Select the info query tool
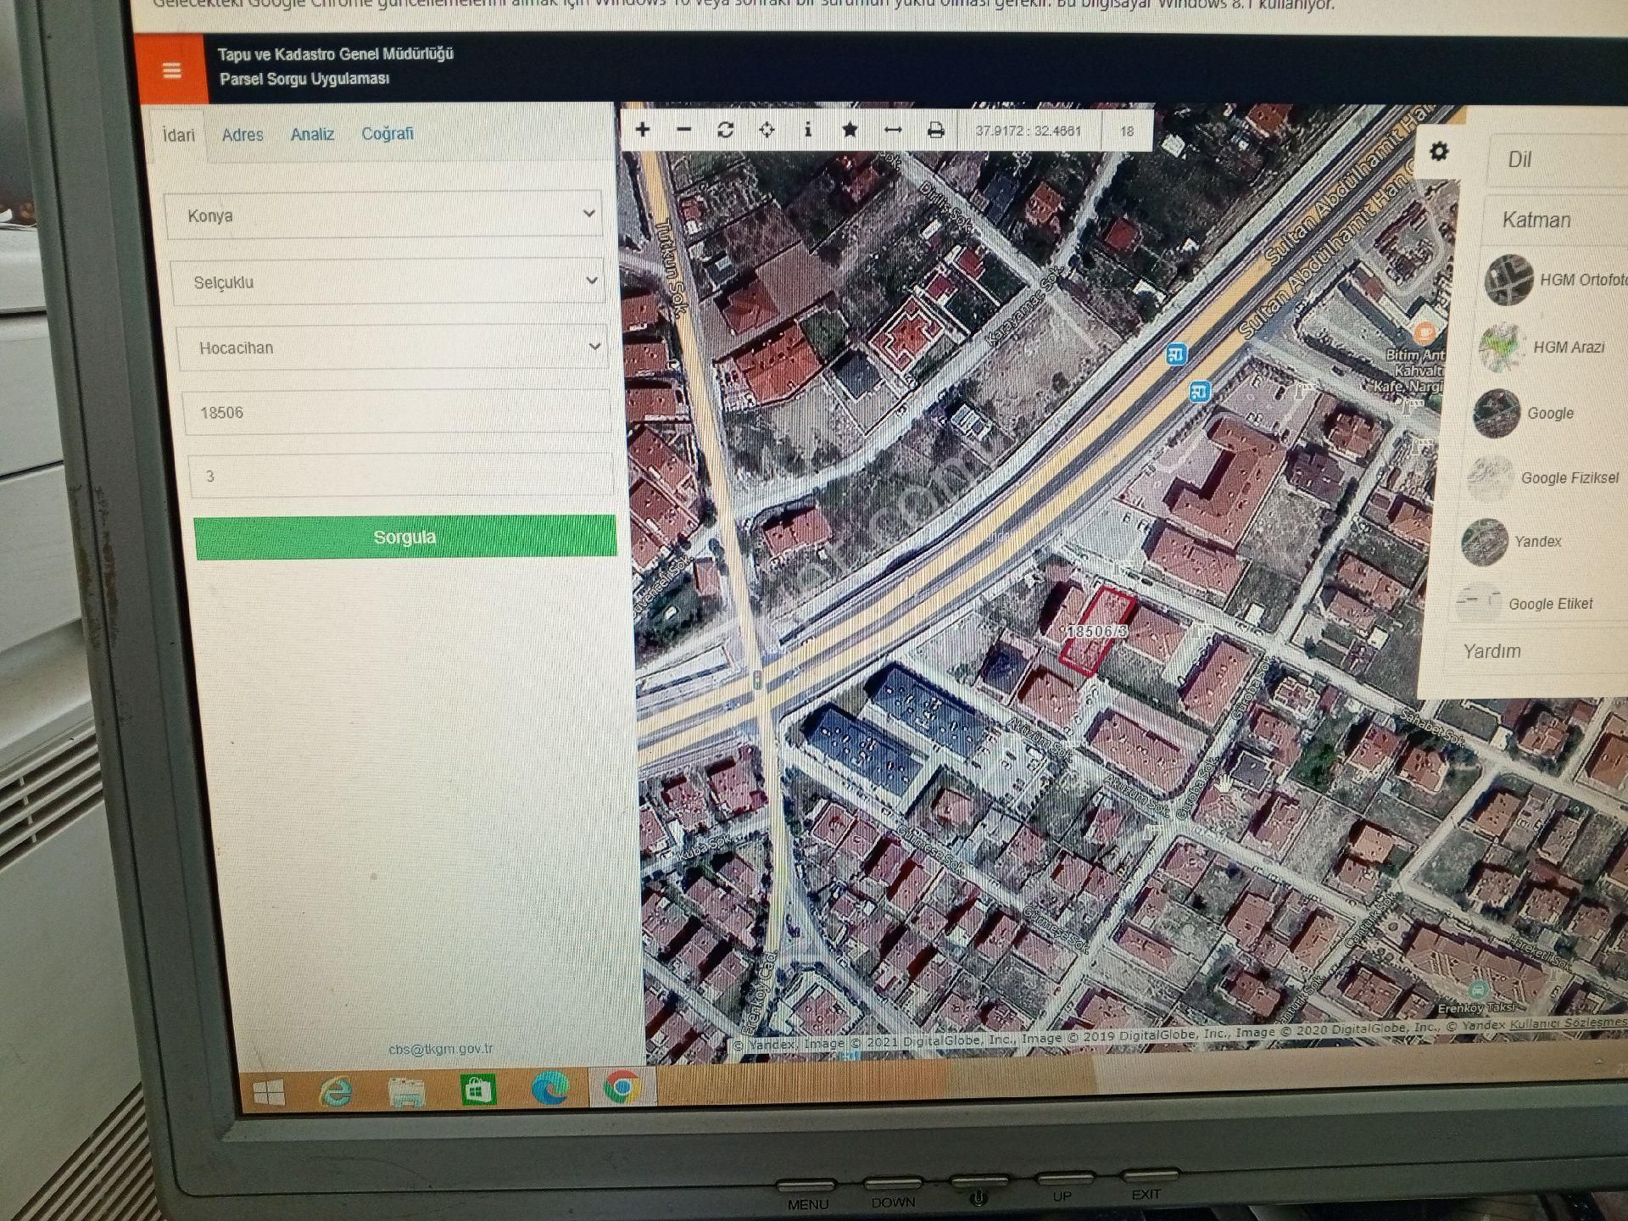1628x1221 pixels. click(x=808, y=130)
